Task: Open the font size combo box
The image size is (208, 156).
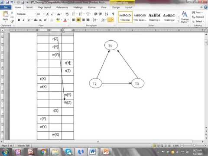Action: 40,14
